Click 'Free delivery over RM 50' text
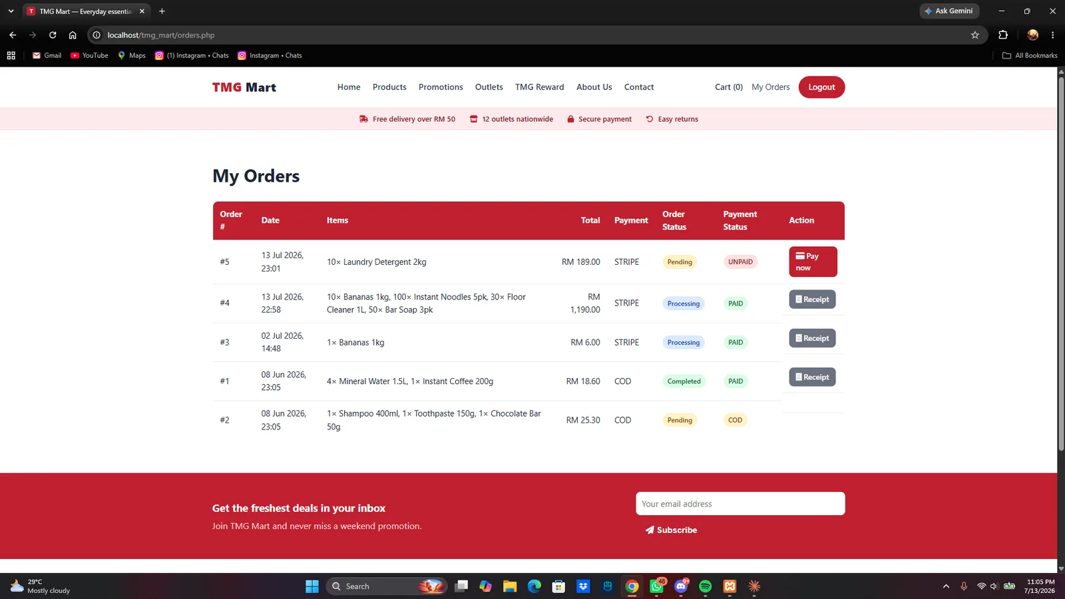The height and width of the screenshot is (599, 1065). tap(413, 119)
